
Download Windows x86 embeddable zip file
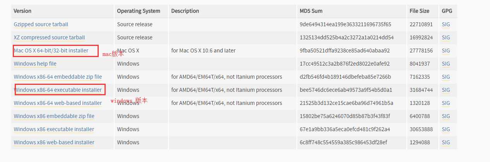tap(54, 116)
